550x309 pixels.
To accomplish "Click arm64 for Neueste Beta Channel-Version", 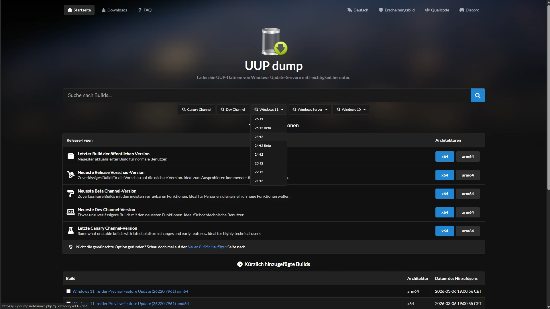I will tap(468, 194).
